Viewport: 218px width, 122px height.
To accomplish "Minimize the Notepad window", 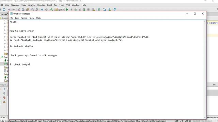I will [x=187, y=14].
